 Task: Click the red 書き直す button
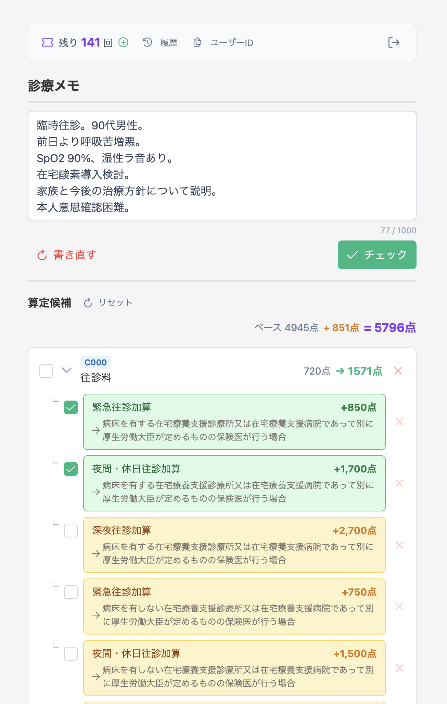click(x=67, y=255)
